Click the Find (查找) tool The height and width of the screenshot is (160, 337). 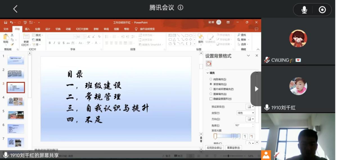[x=241, y=35]
